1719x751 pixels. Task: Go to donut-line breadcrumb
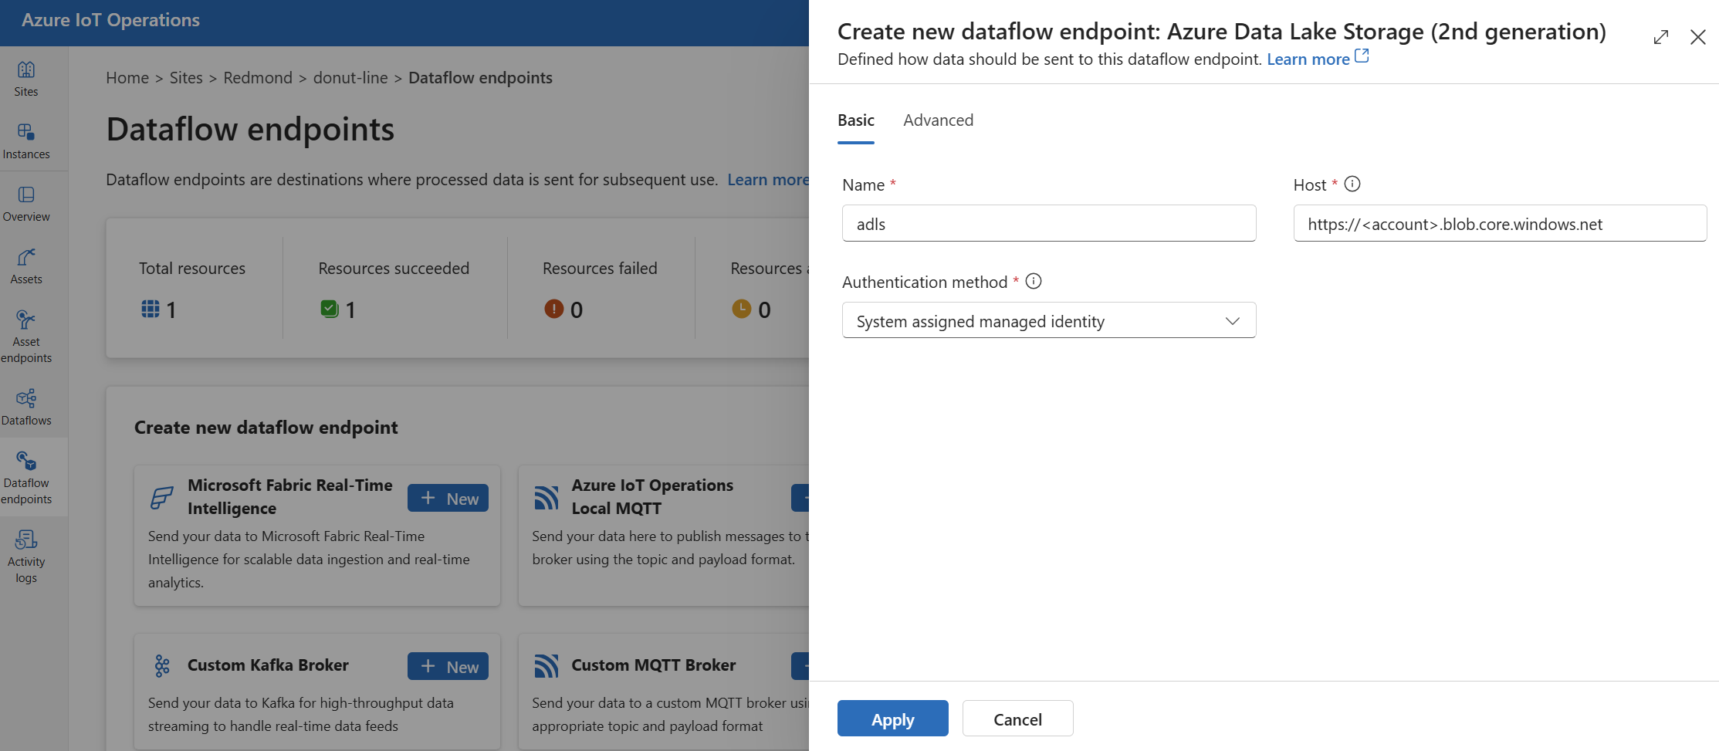tap(350, 77)
